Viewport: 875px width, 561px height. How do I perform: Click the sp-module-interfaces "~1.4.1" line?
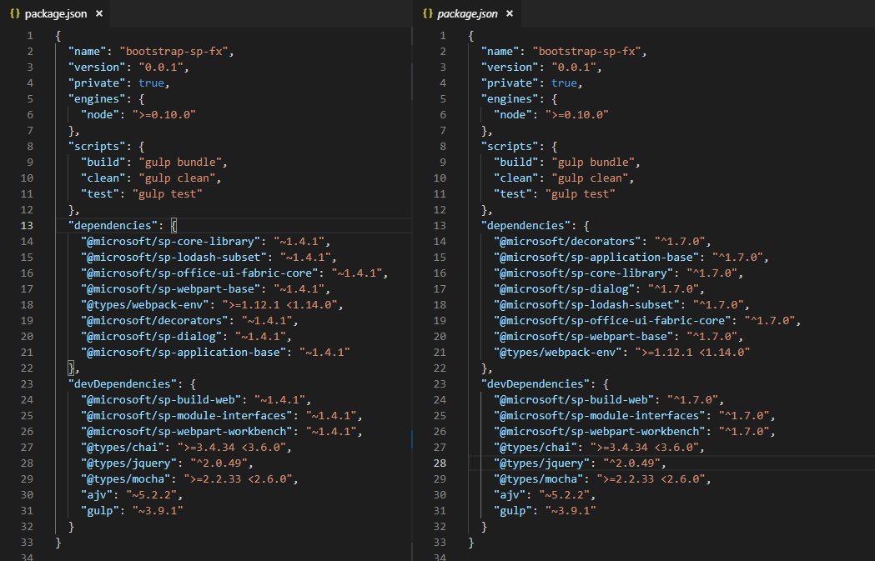coord(222,416)
